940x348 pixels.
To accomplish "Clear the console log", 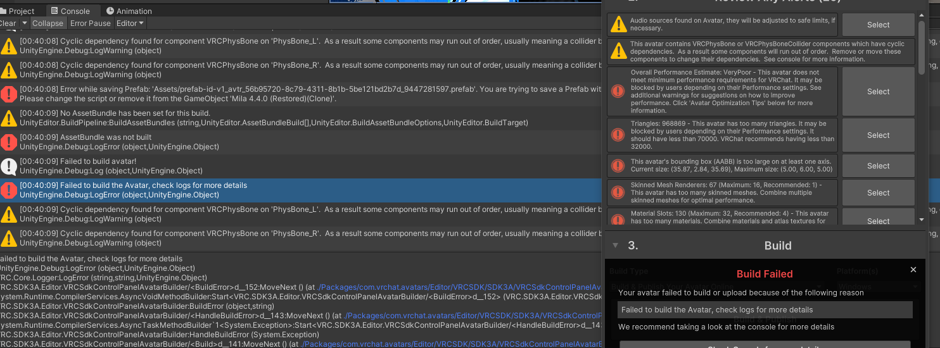I will pyautogui.click(x=8, y=23).
